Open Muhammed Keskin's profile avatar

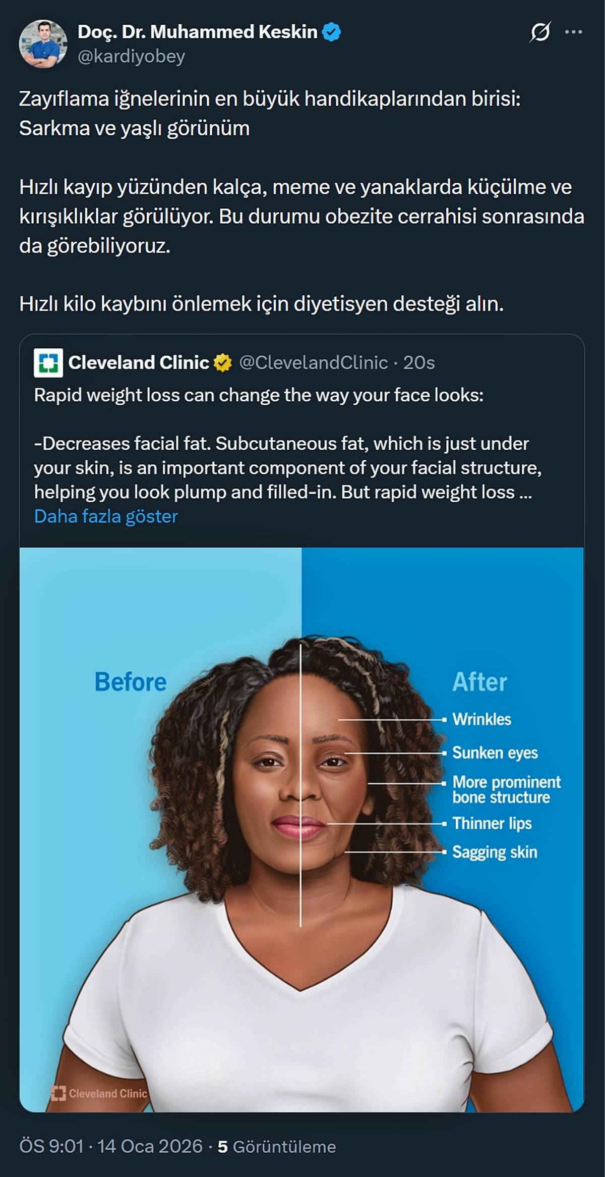click(43, 44)
